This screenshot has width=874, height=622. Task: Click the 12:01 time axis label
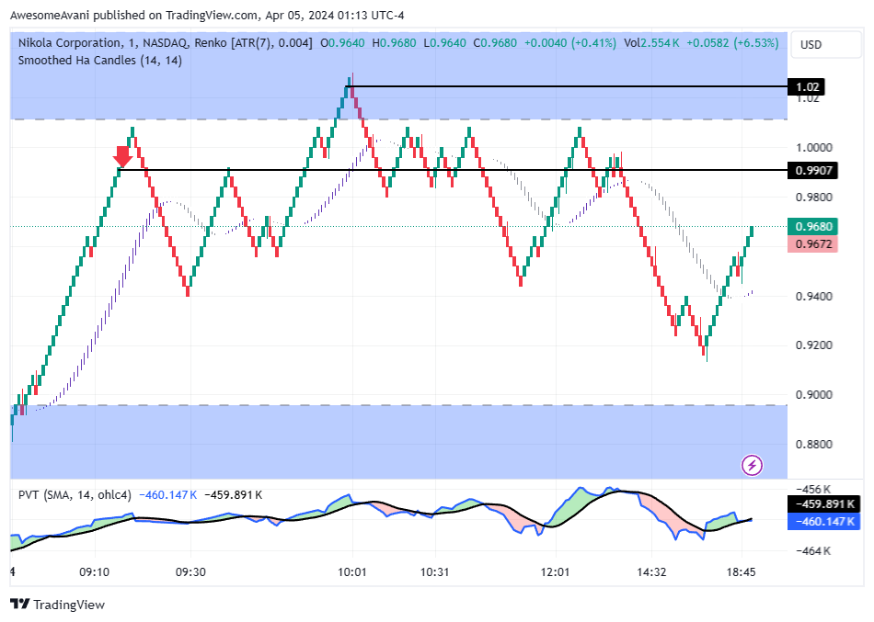pos(555,572)
